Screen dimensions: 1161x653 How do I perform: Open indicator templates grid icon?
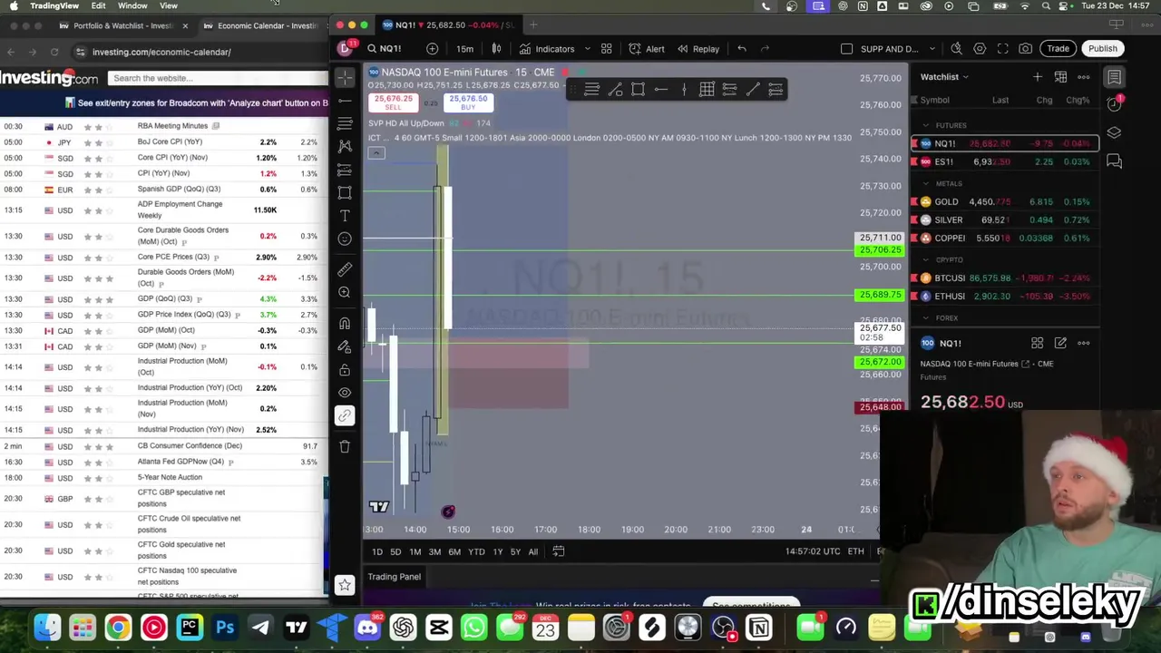[606, 49]
